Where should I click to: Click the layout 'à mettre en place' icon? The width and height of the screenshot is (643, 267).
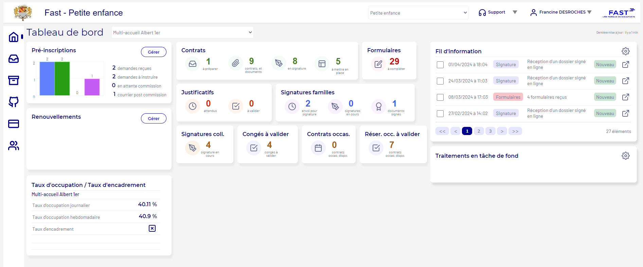tap(322, 64)
